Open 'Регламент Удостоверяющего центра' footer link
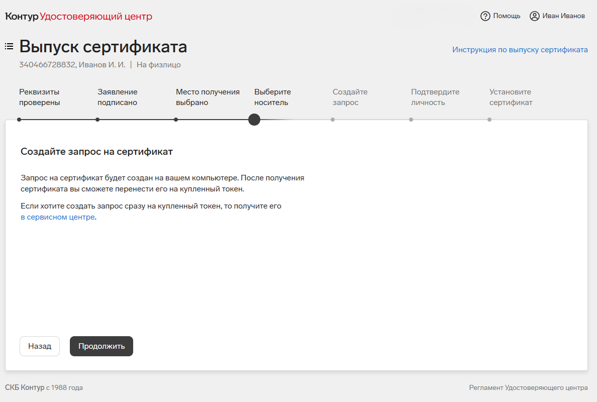Image resolution: width=597 pixels, height=402 pixels. pos(528,387)
